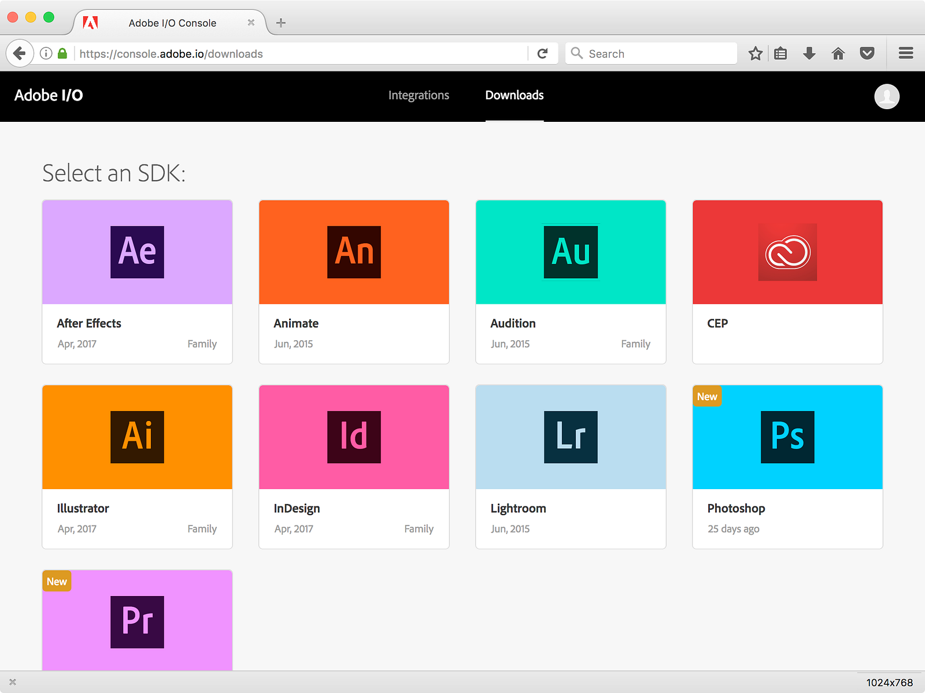Go back to the previous page
The width and height of the screenshot is (925, 693).
tap(20, 54)
